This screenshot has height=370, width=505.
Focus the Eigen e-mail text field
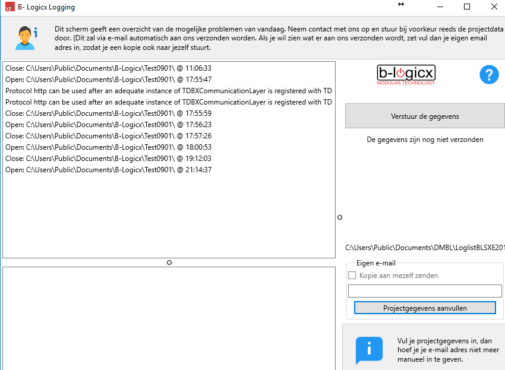click(425, 291)
